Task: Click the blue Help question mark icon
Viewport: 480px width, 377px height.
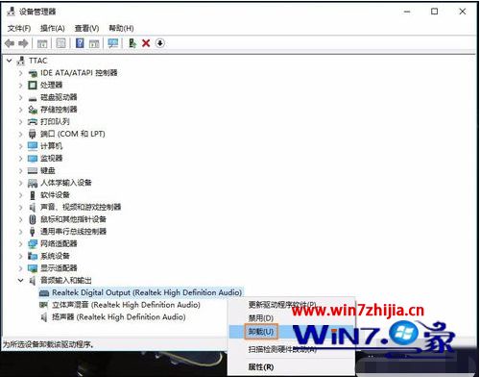Action: point(80,43)
